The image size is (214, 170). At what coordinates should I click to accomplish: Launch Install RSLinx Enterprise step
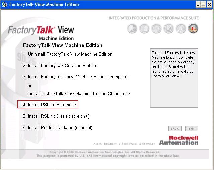click(48, 104)
